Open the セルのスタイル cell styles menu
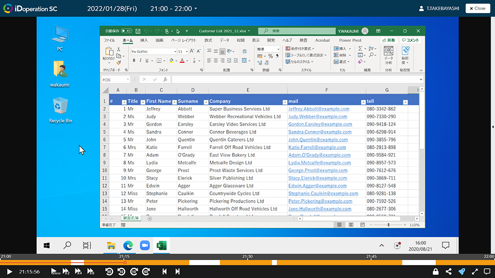495x278 pixels. [299, 62]
